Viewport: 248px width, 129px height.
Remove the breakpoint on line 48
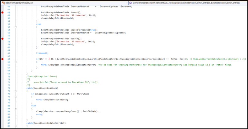[2, 13]
